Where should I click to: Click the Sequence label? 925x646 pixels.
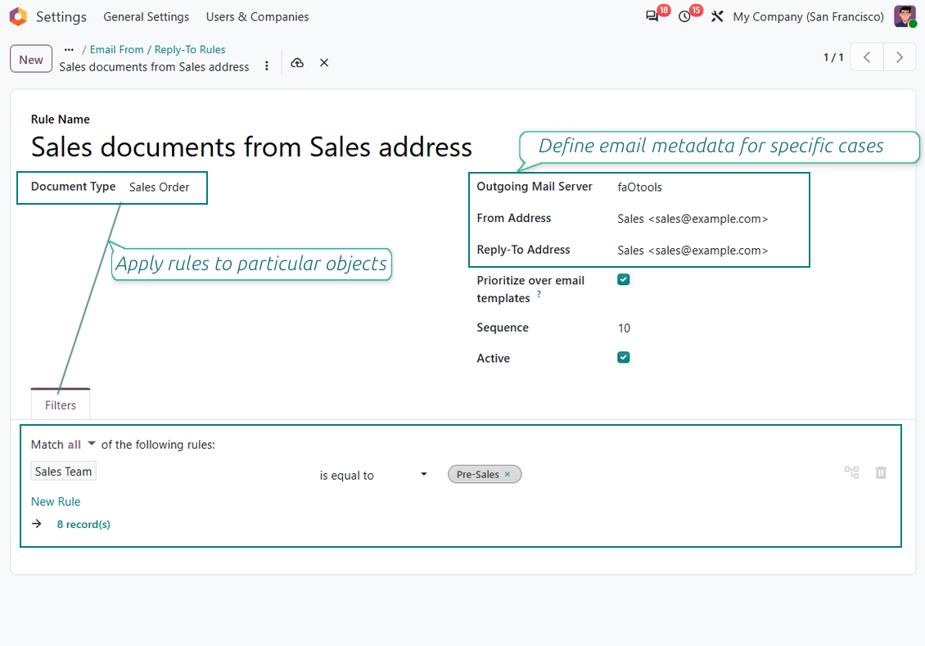[x=503, y=328]
